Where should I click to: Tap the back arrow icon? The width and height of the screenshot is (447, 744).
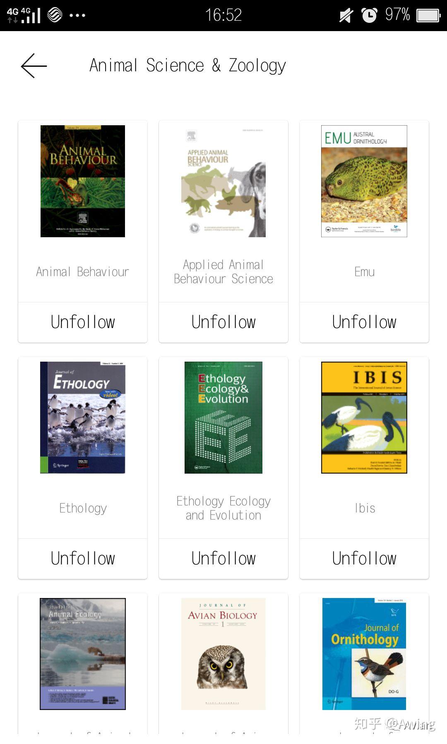point(34,66)
